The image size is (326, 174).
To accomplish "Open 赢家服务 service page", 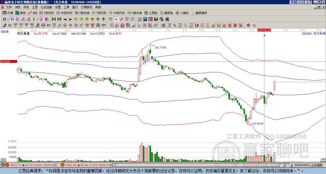I will [x=199, y=13].
